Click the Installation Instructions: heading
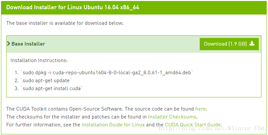The width and height of the screenshot is (268, 135). coord(39,60)
